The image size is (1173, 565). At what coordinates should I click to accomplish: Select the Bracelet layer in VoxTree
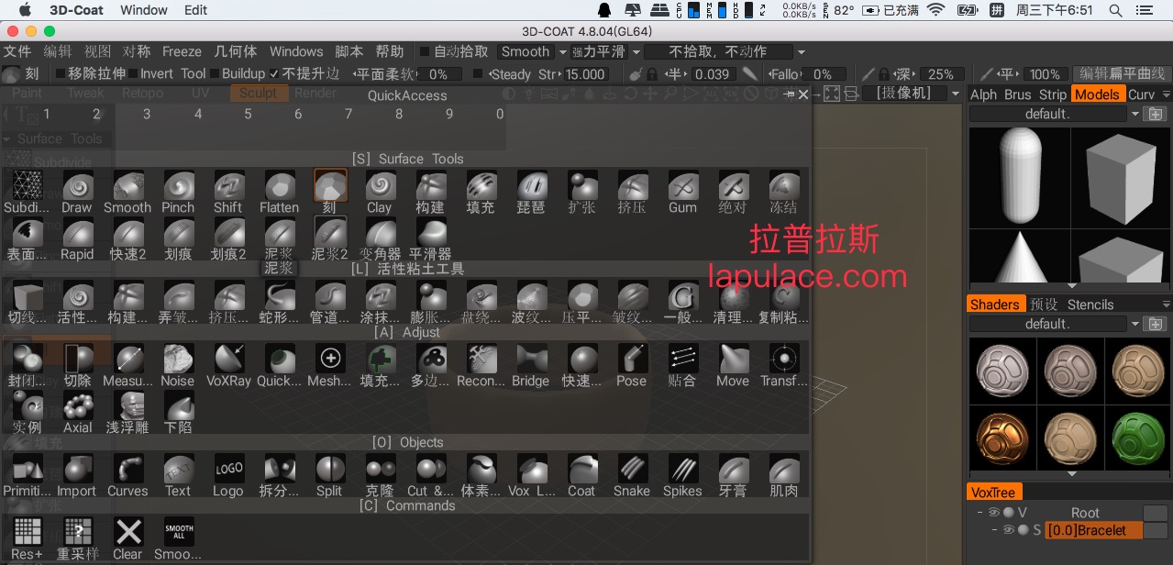point(1093,530)
